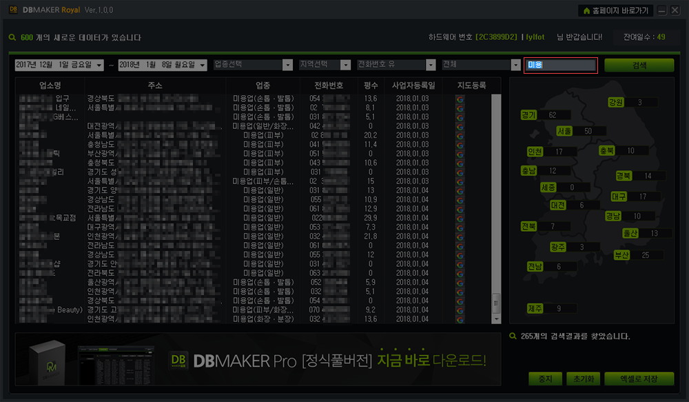
Task: Click magnifier icon beside 600 new data notice
Action: [x=12, y=37]
